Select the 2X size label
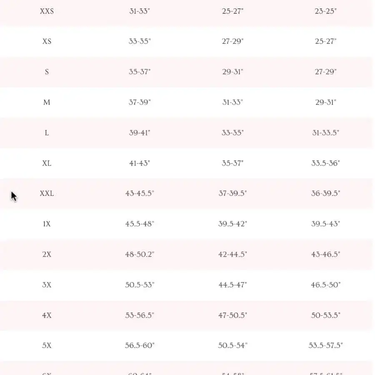Image resolution: width=375 pixels, height=375 pixels. (x=47, y=254)
